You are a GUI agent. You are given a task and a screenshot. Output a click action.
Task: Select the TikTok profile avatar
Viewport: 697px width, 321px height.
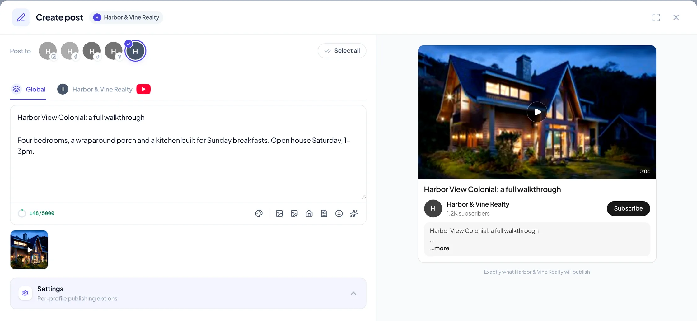click(92, 51)
